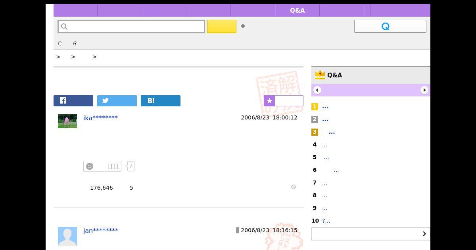Click the magnifier icon in the search box

pyautogui.click(x=64, y=27)
